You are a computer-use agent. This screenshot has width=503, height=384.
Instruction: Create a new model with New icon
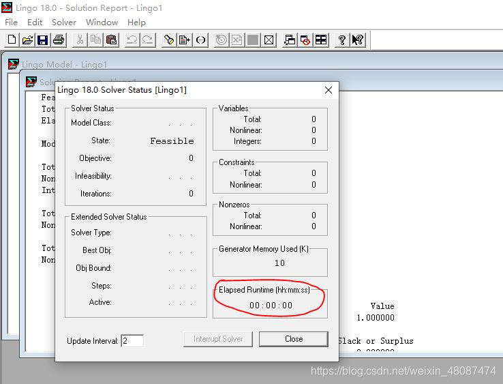(x=12, y=40)
